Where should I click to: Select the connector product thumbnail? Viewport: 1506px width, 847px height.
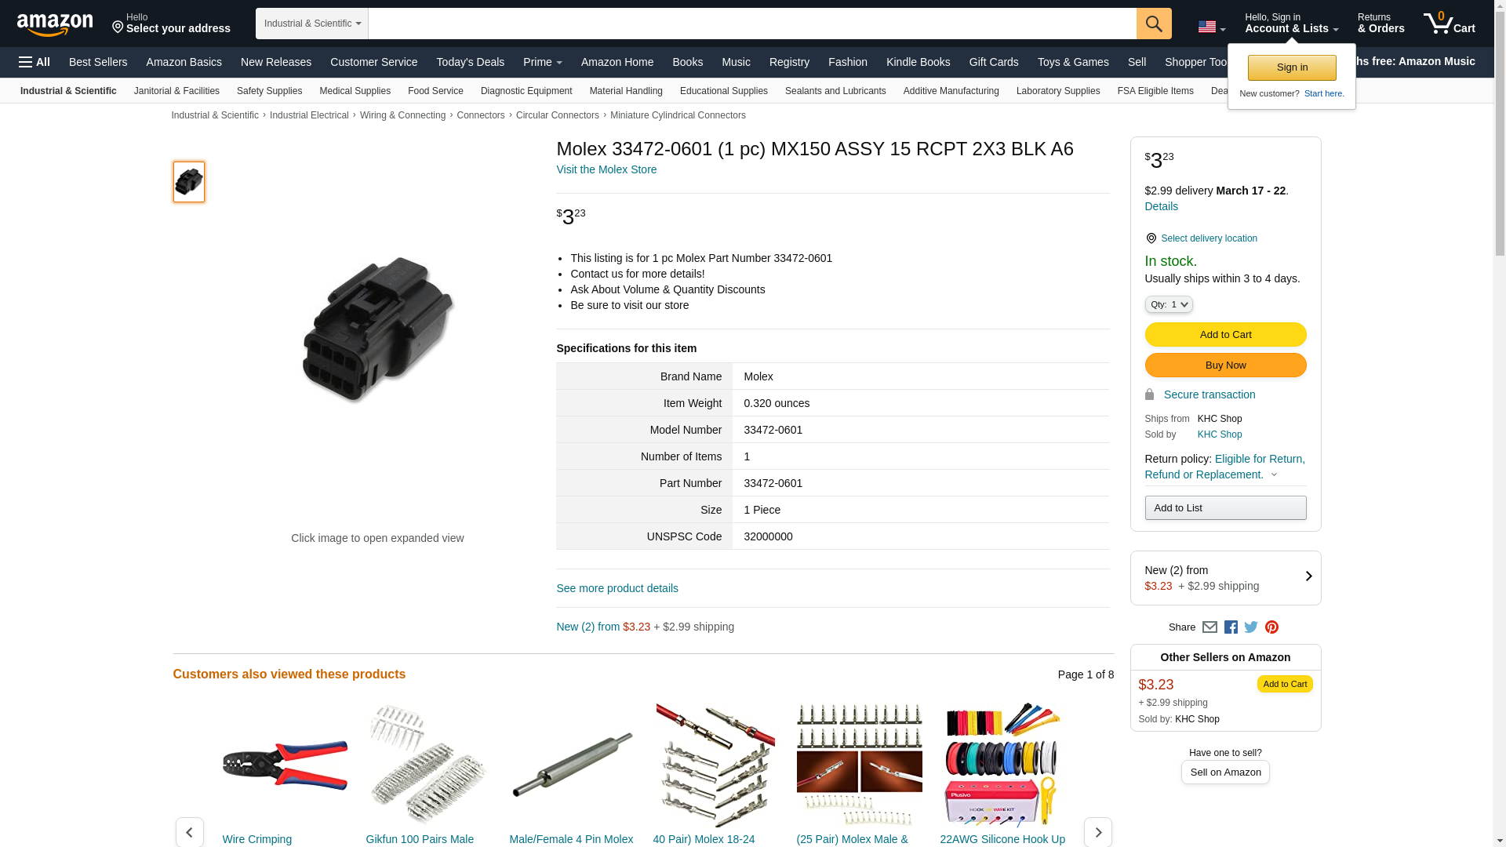point(189,182)
